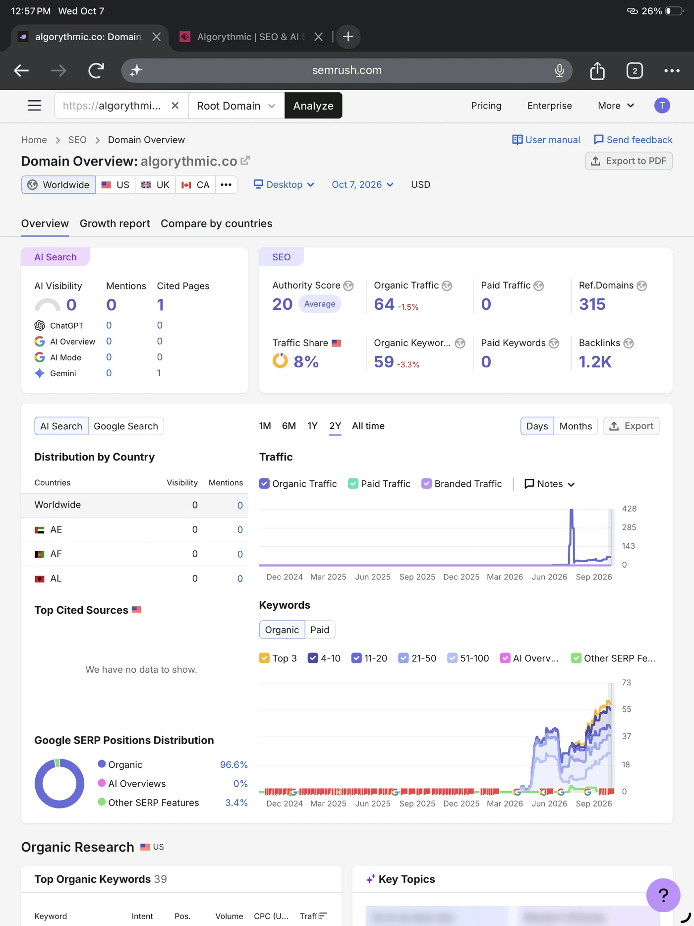Click the browser address bar semrush.com
694x926 pixels.
point(347,70)
